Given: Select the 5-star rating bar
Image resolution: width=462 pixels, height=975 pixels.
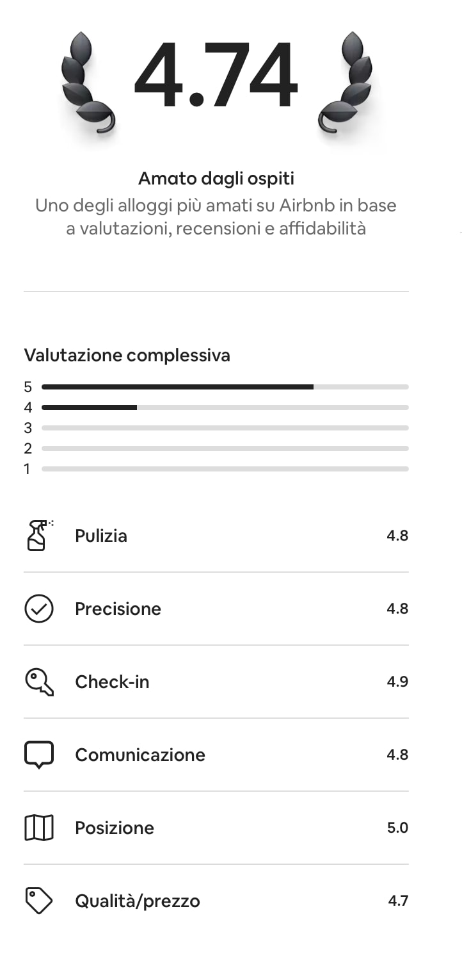Looking at the screenshot, I should coord(225,387).
